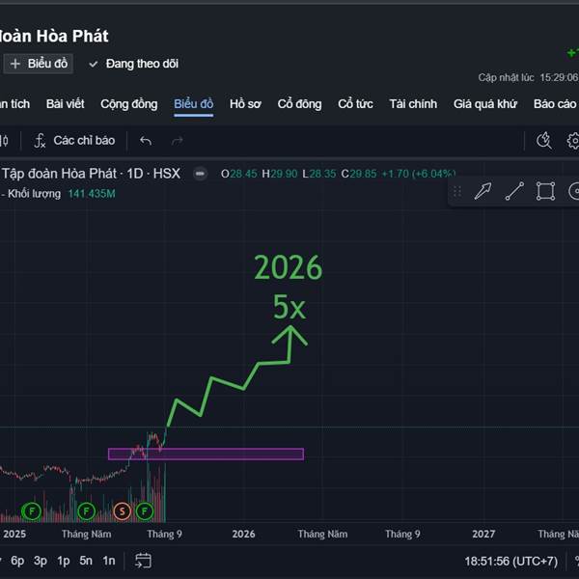This screenshot has height=579, width=579.
Task: Select the Biểu đồ chart tab
Action: 194,104
